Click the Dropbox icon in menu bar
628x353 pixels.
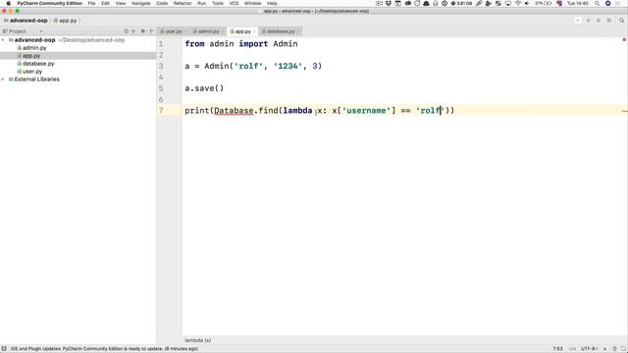point(389,3)
